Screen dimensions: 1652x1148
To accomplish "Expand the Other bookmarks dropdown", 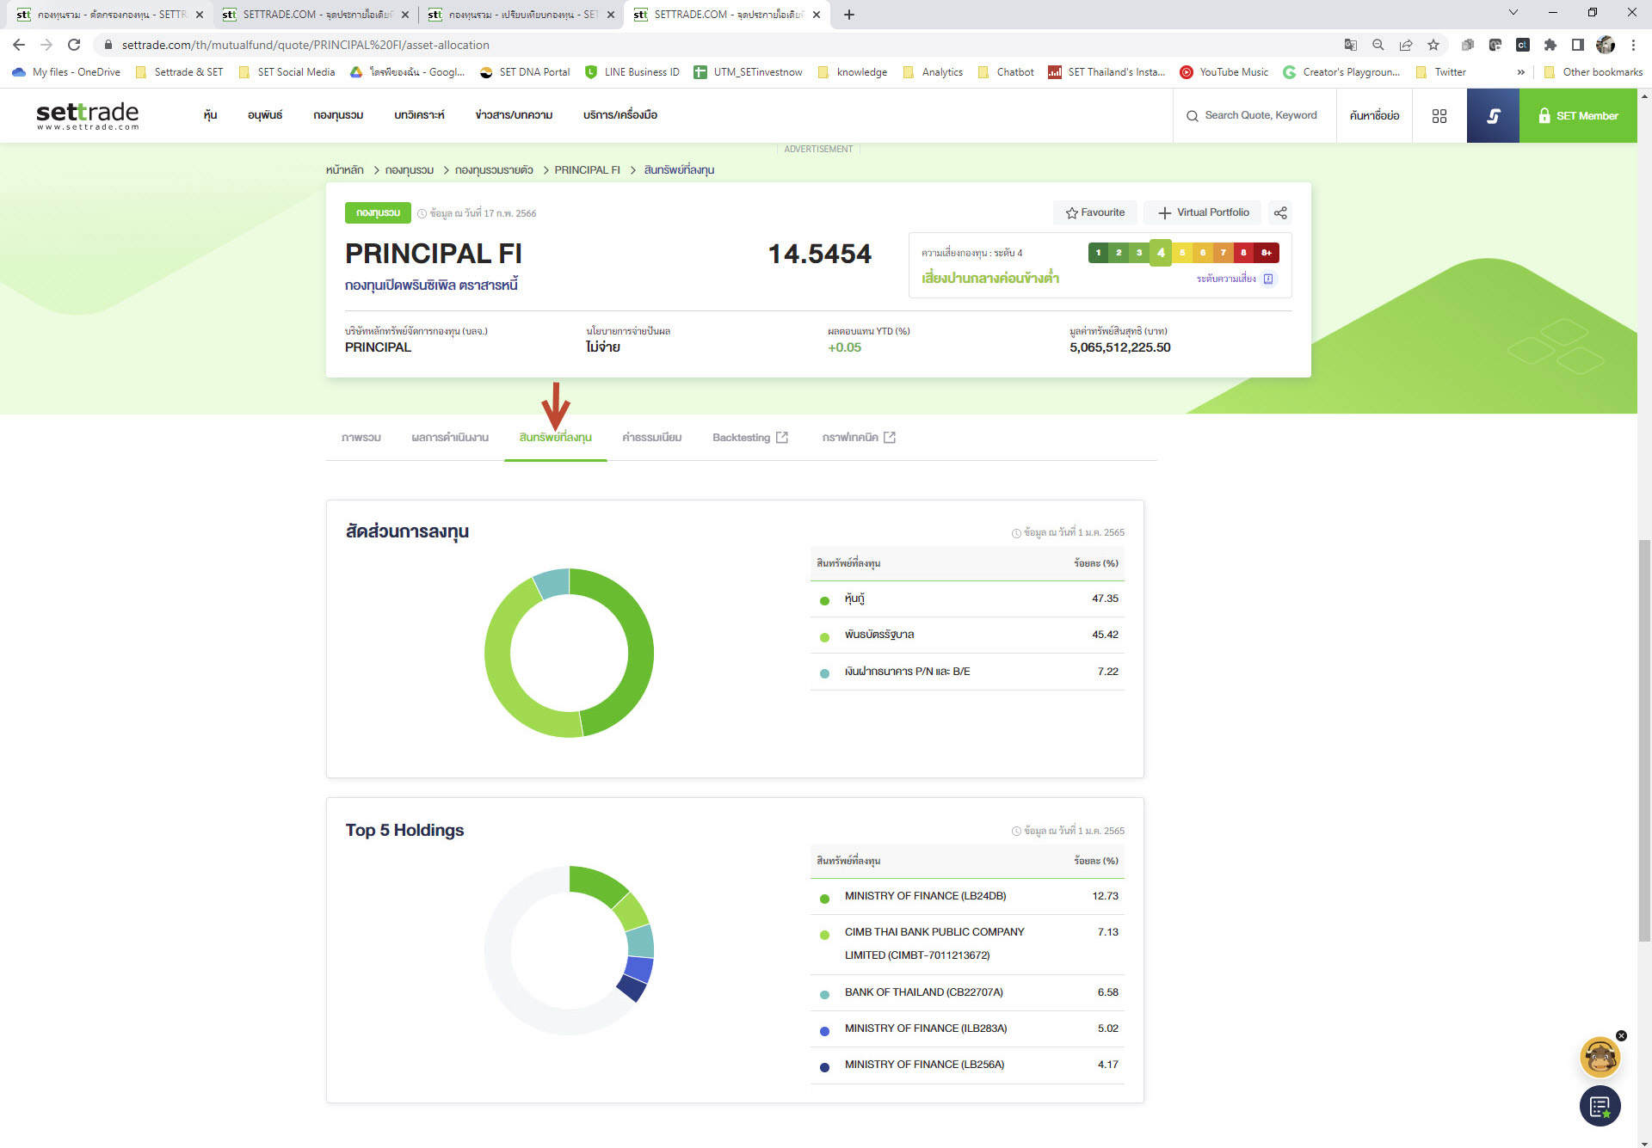I will point(1593,72).
